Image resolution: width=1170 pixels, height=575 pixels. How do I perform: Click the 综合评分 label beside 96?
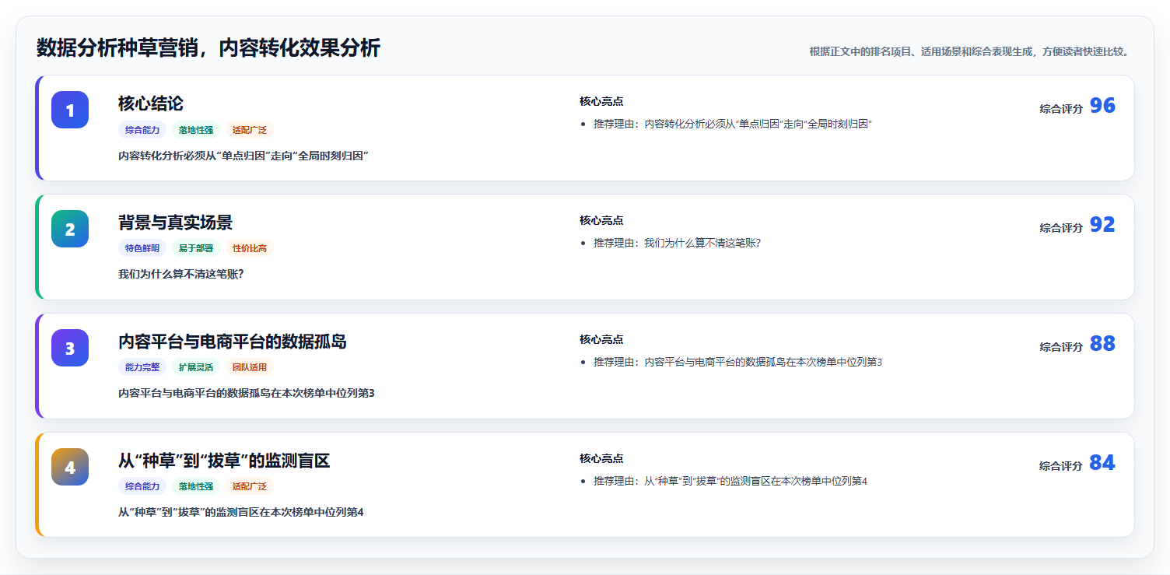point(1061,109)
